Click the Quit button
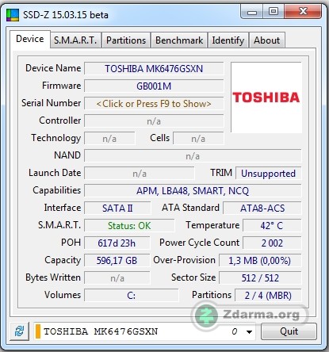This screenshot has height=352, width=329. (x=289, y=331)
